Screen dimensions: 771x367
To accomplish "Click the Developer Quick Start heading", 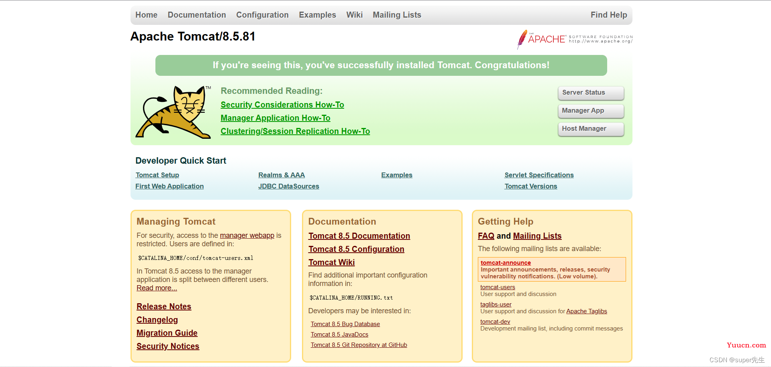I will [x=181, y=160].
